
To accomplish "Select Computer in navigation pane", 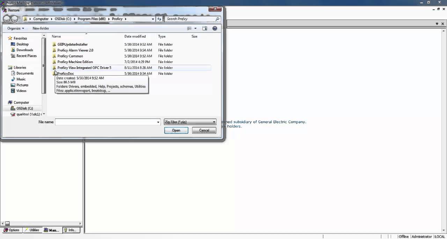I will [x=21, y=102].
